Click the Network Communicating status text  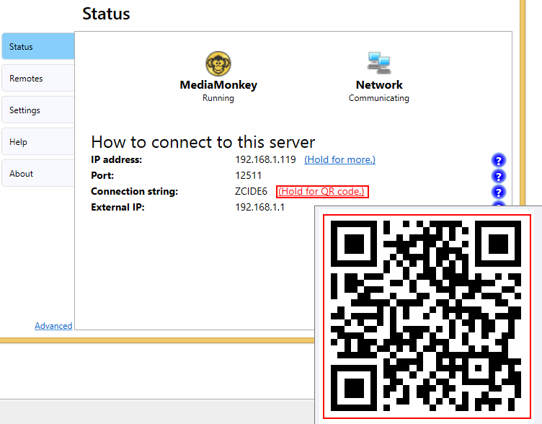point(379,98)
